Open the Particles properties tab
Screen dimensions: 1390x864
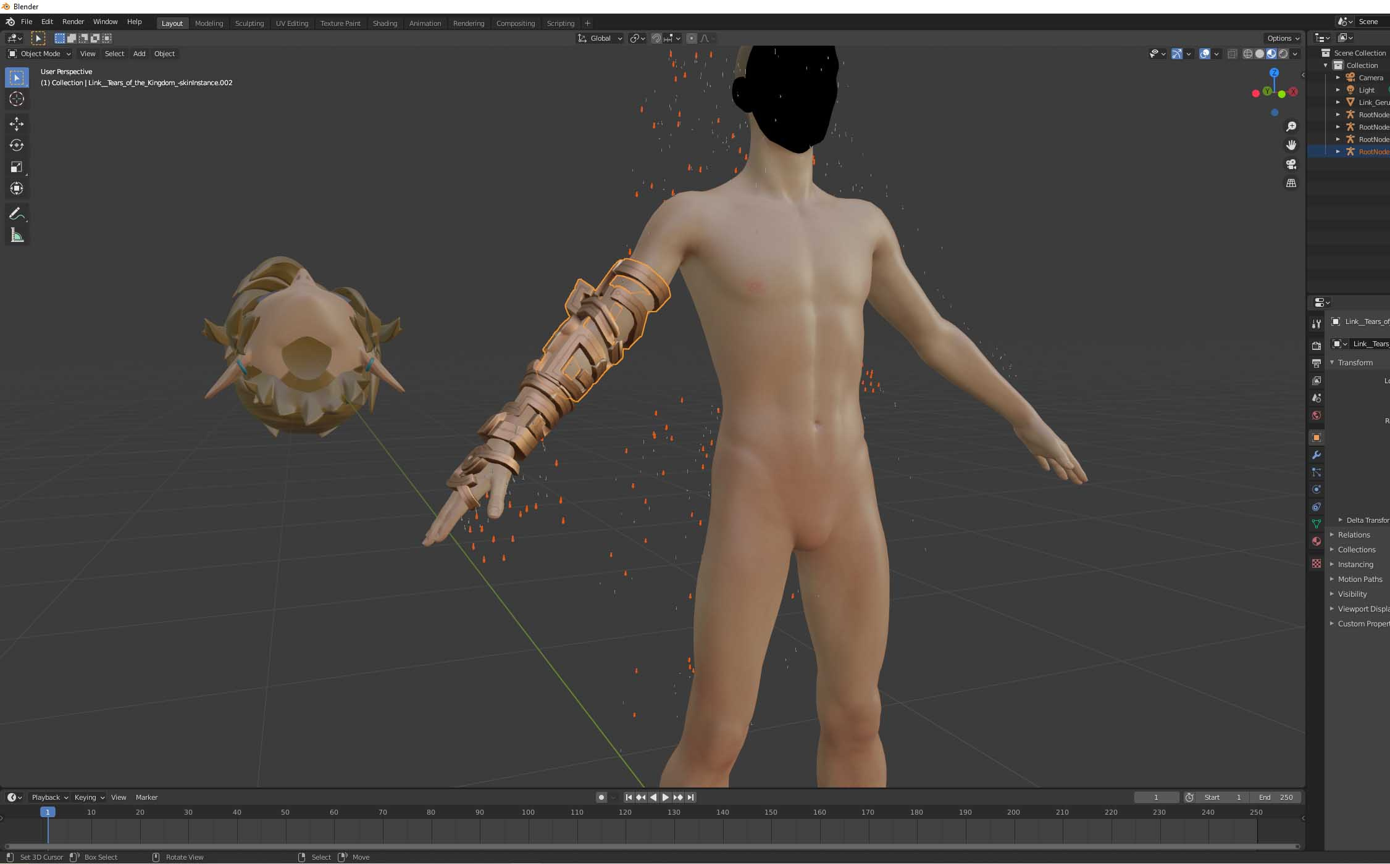click(x=1317, y=472)
